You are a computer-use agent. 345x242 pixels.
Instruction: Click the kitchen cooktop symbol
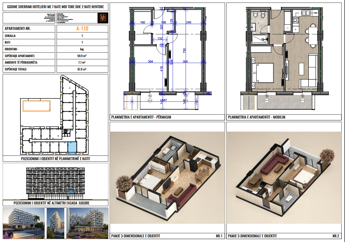pos(295,20)
